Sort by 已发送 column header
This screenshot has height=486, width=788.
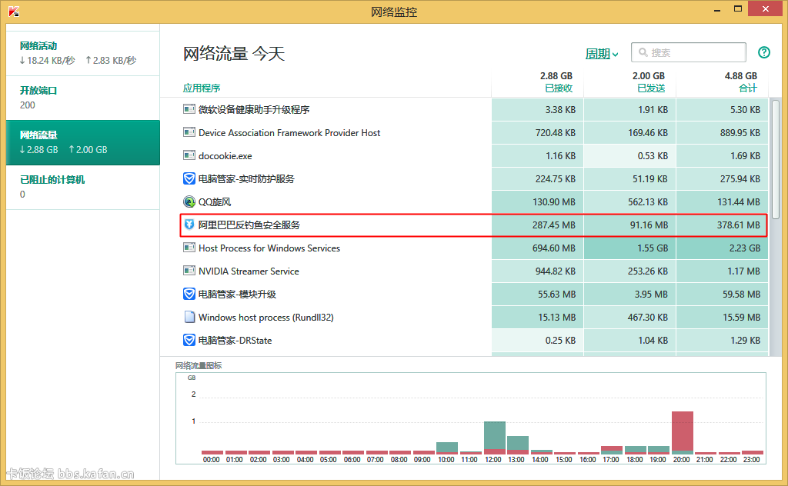[651, 88]
